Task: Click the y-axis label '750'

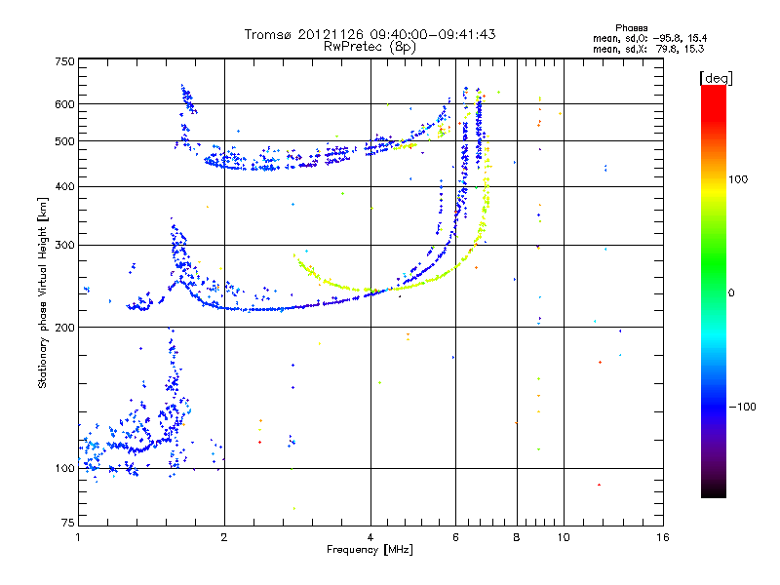Action: [64, 61]
